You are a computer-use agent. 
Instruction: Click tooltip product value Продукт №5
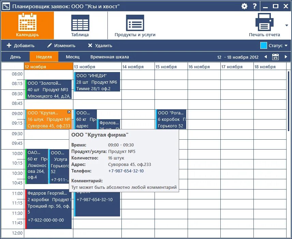click(121, 151)
